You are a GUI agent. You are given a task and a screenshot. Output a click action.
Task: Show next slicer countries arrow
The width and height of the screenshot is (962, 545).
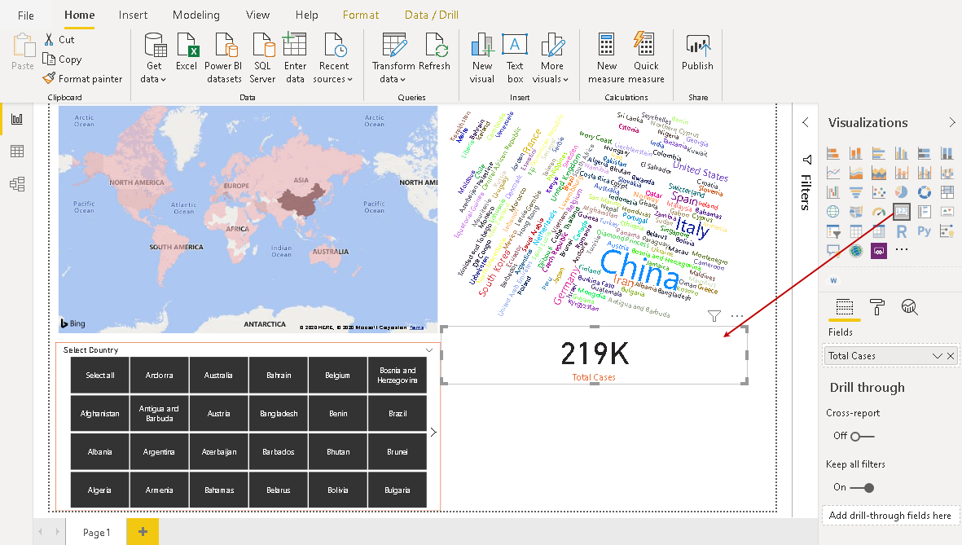coord(433,432)
